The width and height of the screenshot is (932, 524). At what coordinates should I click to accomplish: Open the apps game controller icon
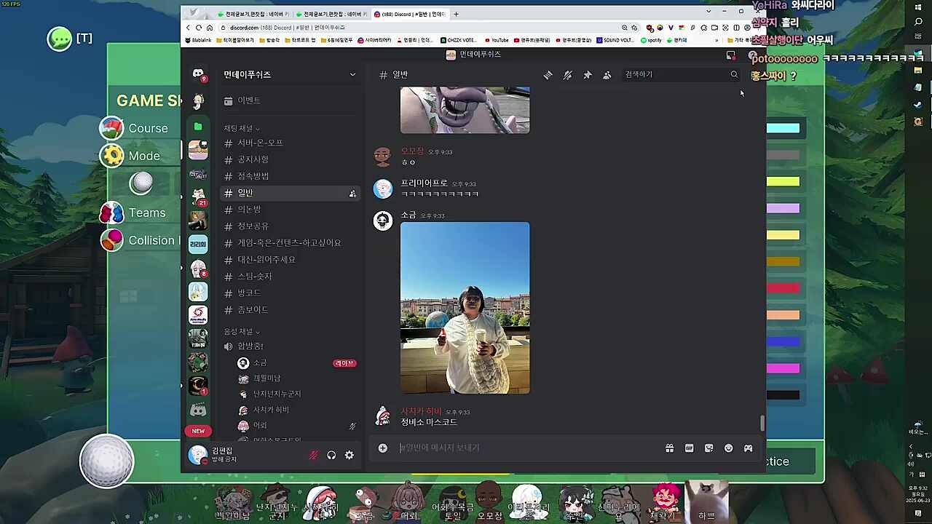tap(748, 448)
